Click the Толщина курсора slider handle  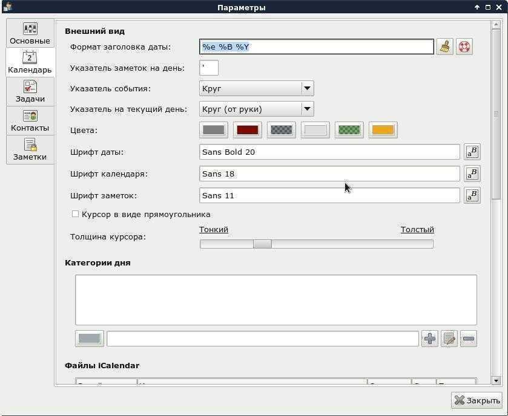click(262, 244)
